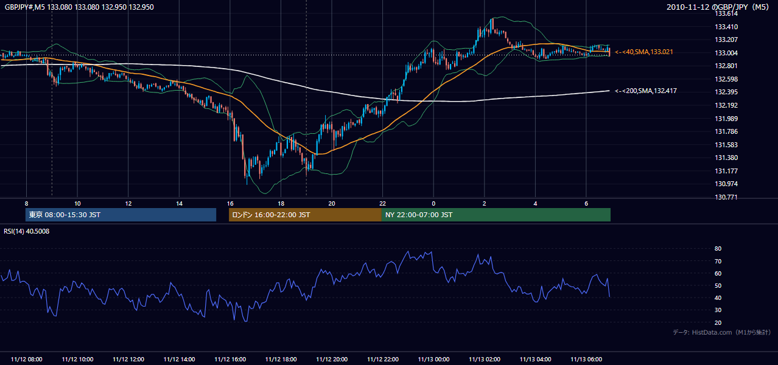Viewport: 778px width, 365px height.
Task: Click the ロンドン 16:00-22:00 JST session bar
Action: (305, 215)
